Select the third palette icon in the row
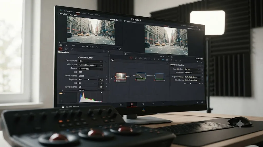Screen dimensions: 263x147 72,49
